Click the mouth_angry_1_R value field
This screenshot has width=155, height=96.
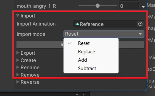tap(129, 6)
